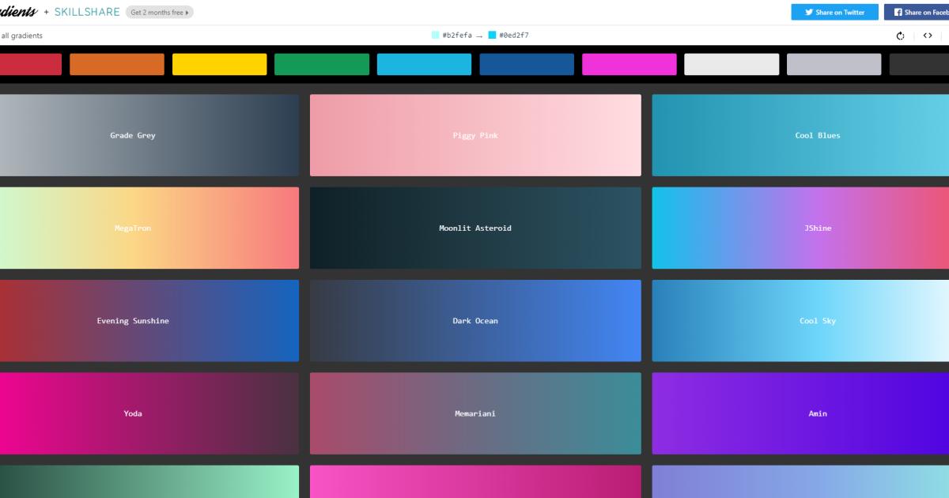View the CSS code for current gradient
This screenshot has height=498, width=949.
pyautogui.click(x=928, y=35)
